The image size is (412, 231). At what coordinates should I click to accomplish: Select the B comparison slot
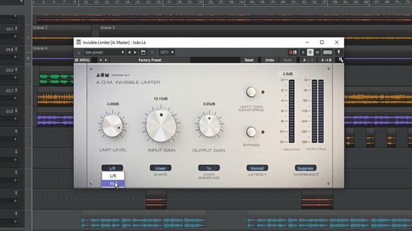312,60
